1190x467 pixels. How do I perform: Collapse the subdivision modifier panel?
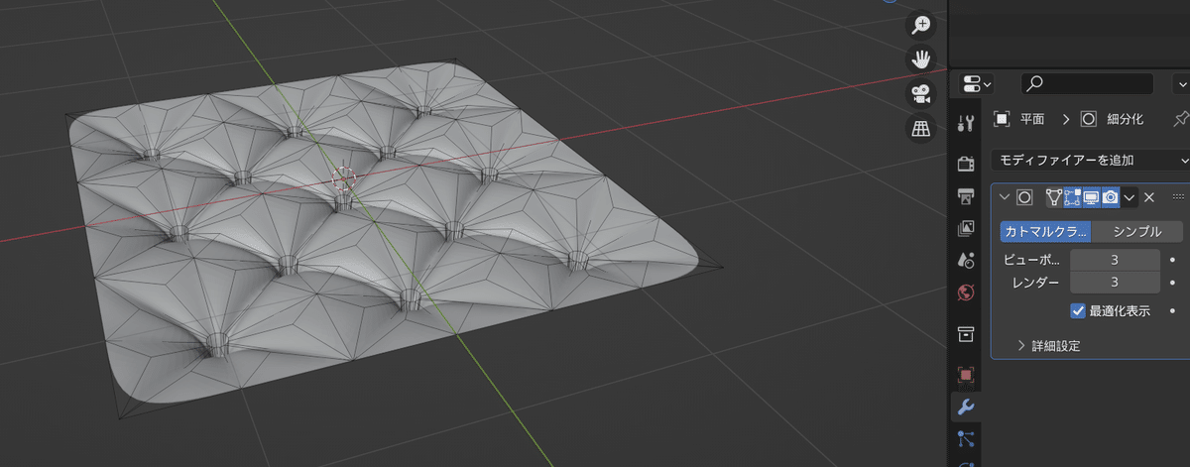pyautogui.click(x=1004, y=197)
